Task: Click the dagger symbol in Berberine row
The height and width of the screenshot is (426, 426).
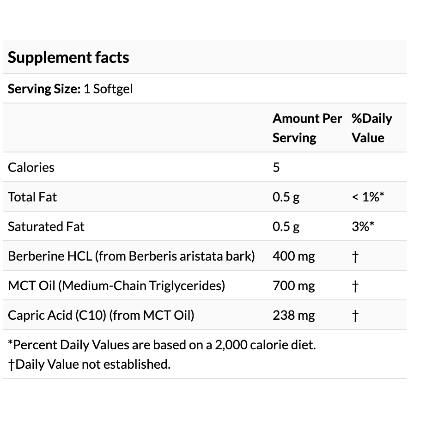Action: coord(355,256)
